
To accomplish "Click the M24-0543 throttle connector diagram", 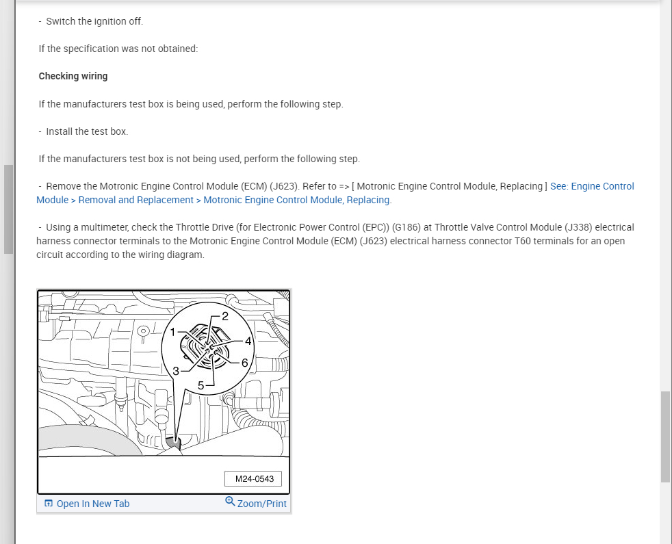I will tap(164, 392).
